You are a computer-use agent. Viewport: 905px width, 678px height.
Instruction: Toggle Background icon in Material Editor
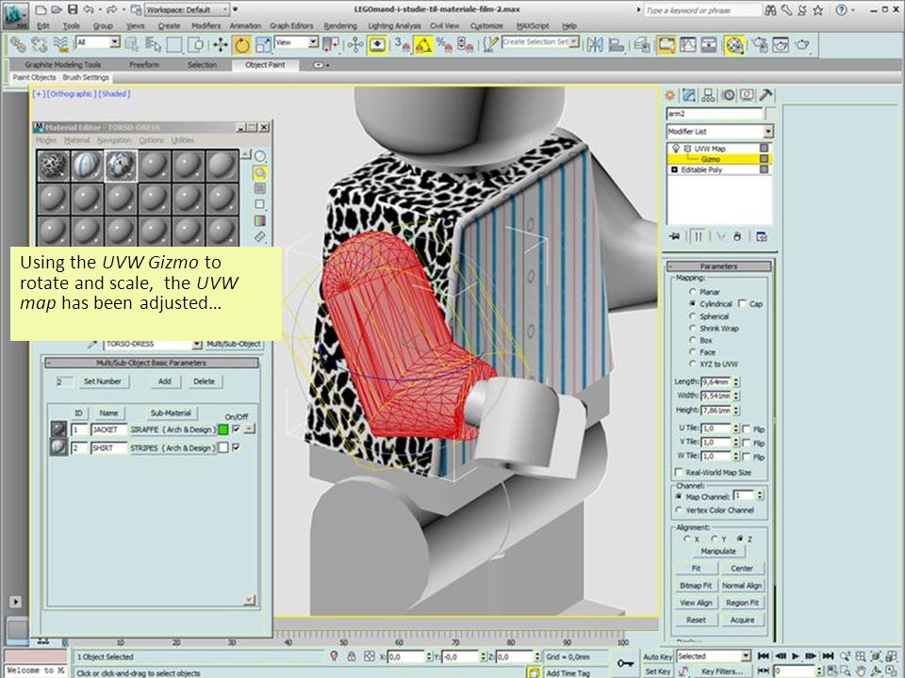(260, 188)
